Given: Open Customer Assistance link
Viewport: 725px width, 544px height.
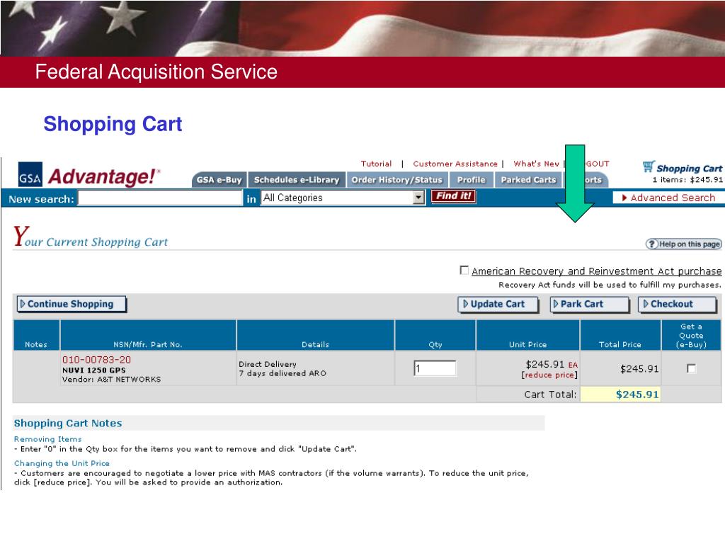Looking at the screenshot, I should point(455,164).
